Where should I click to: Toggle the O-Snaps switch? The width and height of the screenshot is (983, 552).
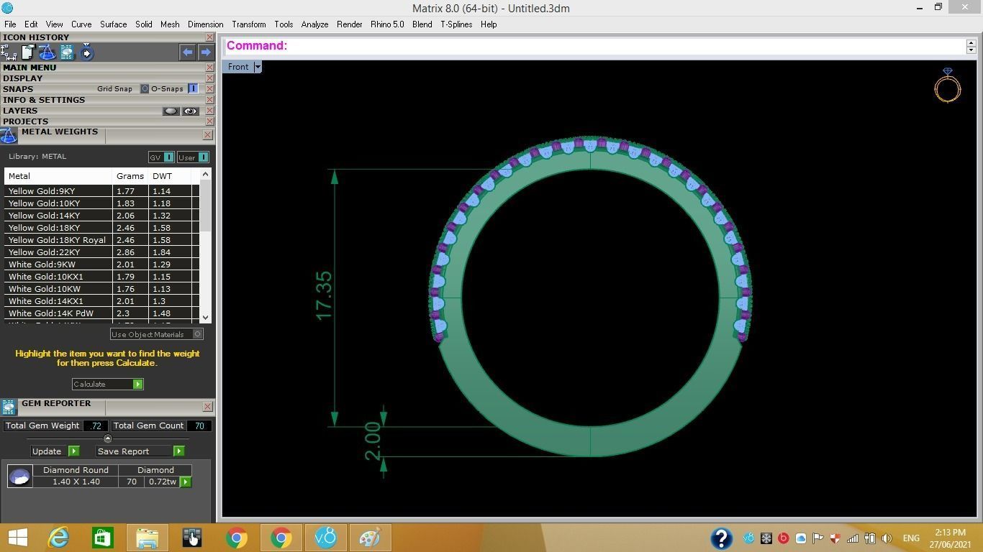coord(193,89)
